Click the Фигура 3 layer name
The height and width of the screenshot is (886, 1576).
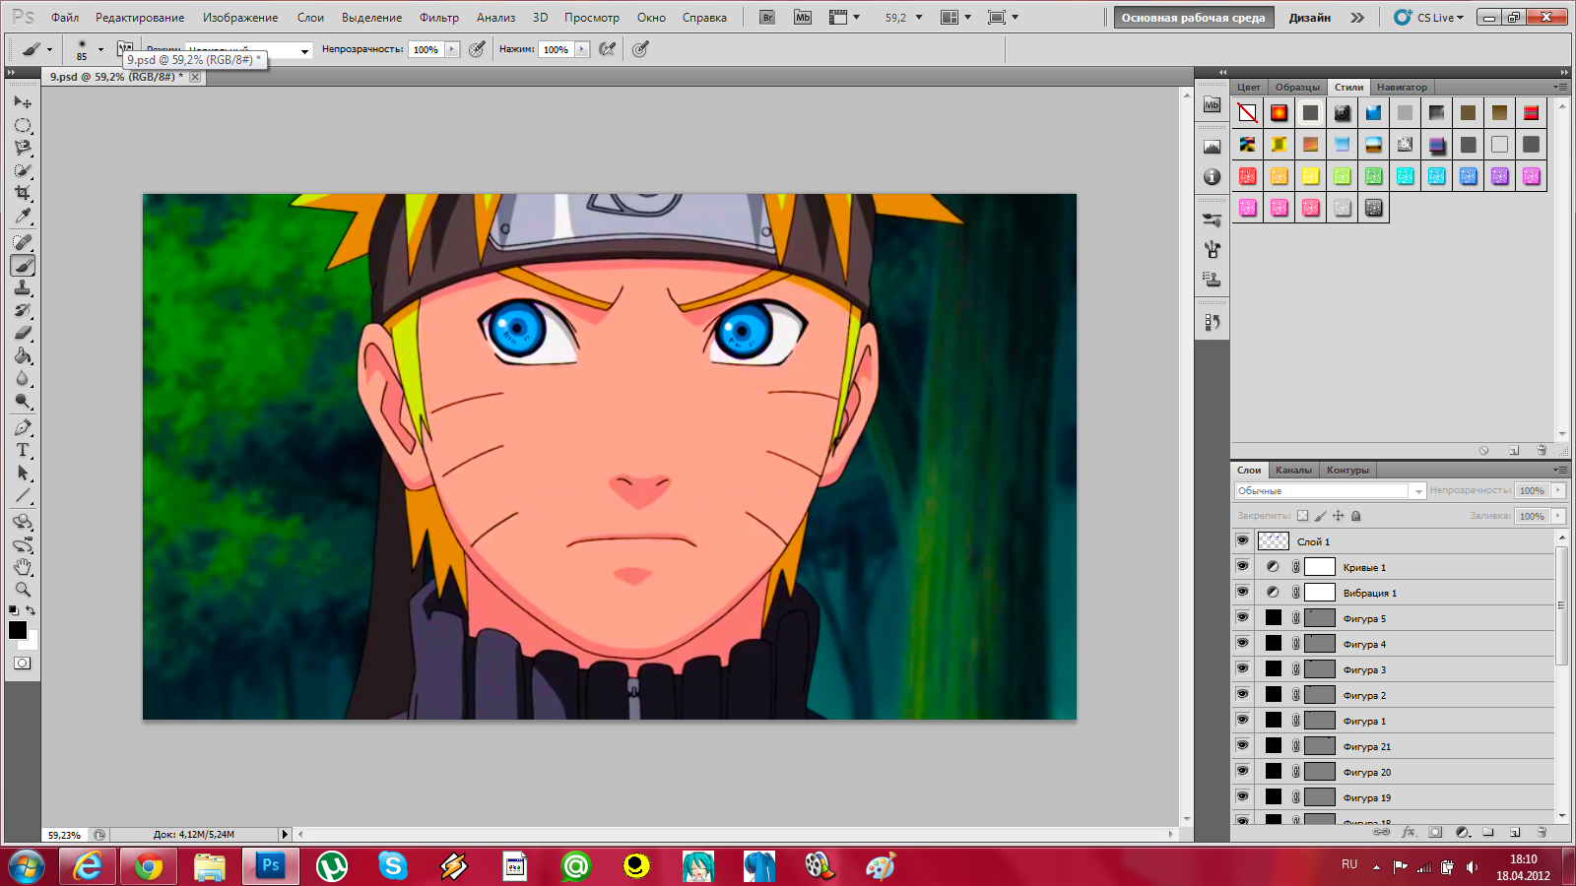click(1364, 669)
